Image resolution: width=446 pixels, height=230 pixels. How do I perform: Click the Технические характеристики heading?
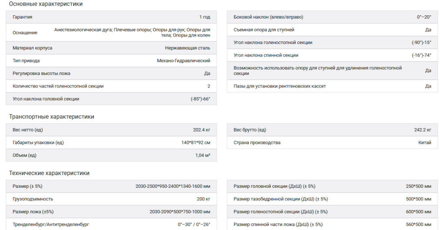(x=49, y=173)
